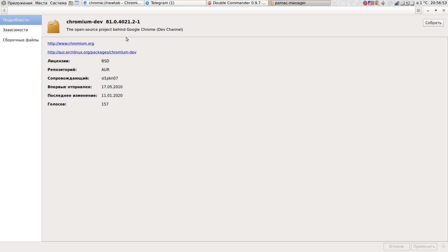The image size is (448, 252).
Task: Click the Num Lock '1' indicator
Action: (407, 3)
